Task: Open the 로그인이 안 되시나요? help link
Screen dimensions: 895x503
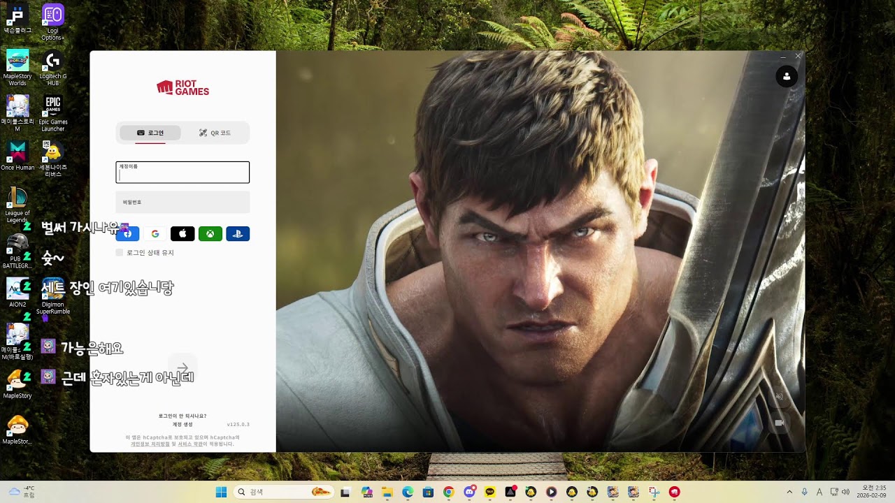Action: [x=182, y=416]
